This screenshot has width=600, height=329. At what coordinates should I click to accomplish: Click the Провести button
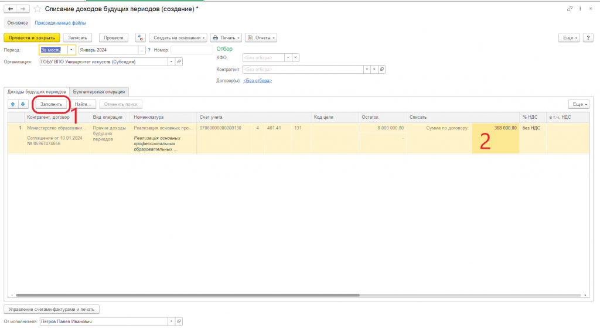[x=114, y=38]
